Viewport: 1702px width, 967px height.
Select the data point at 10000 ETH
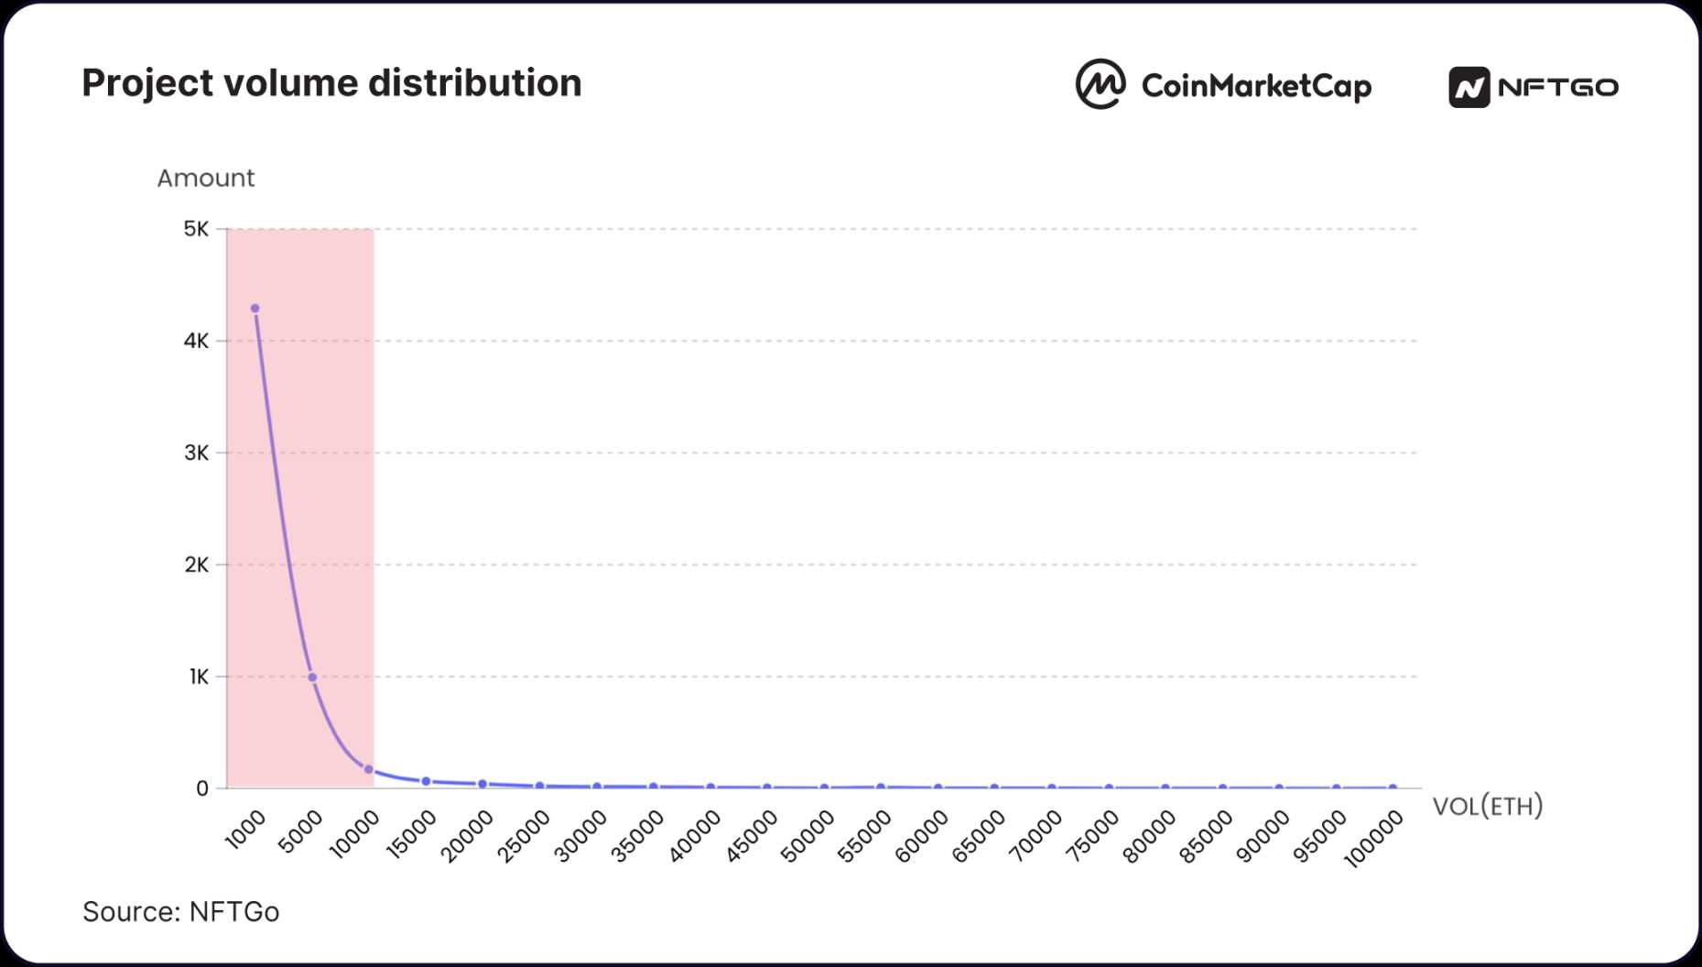tap(369, 770)
